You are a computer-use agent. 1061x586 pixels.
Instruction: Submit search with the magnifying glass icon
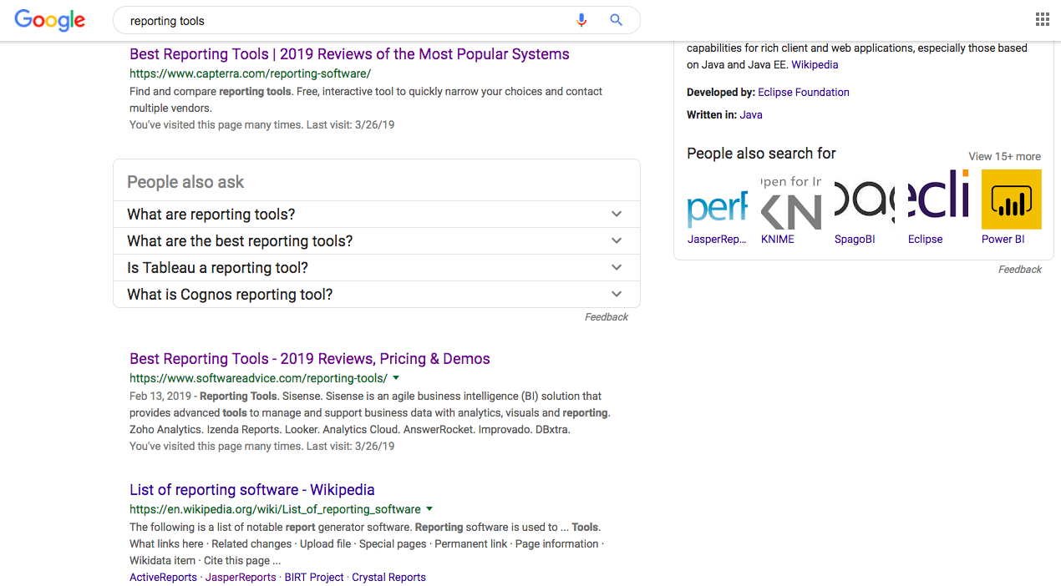pyautogui.click(x=616, y=20)
